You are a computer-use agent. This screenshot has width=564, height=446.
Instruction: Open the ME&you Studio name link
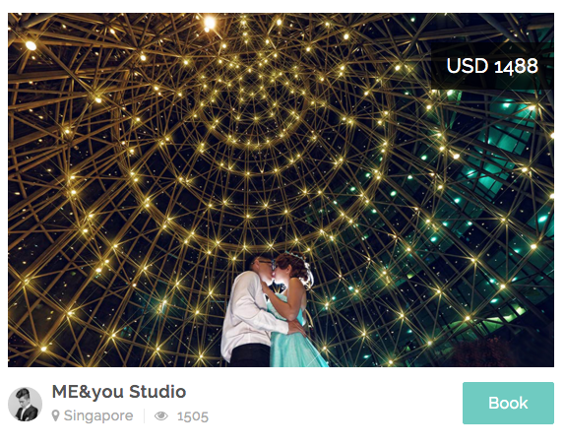[x=119, y=392]
